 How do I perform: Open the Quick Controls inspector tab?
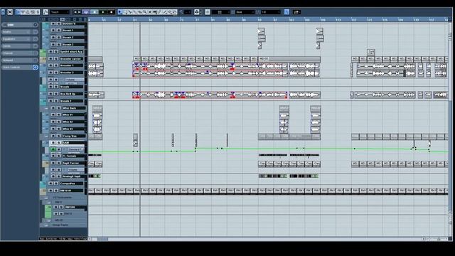(20, 68)
